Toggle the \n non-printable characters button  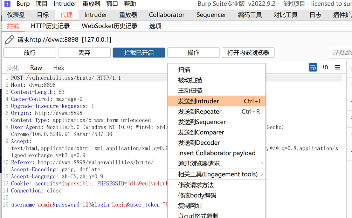[x=325, y=67]
